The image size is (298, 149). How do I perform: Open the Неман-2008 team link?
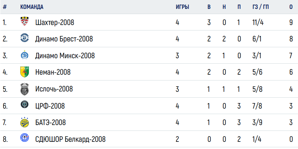[x=53, y=72]
